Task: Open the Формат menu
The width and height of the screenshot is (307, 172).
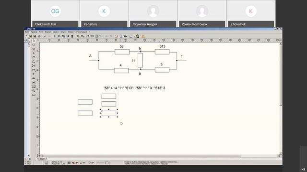Action: tap(48, 32)
